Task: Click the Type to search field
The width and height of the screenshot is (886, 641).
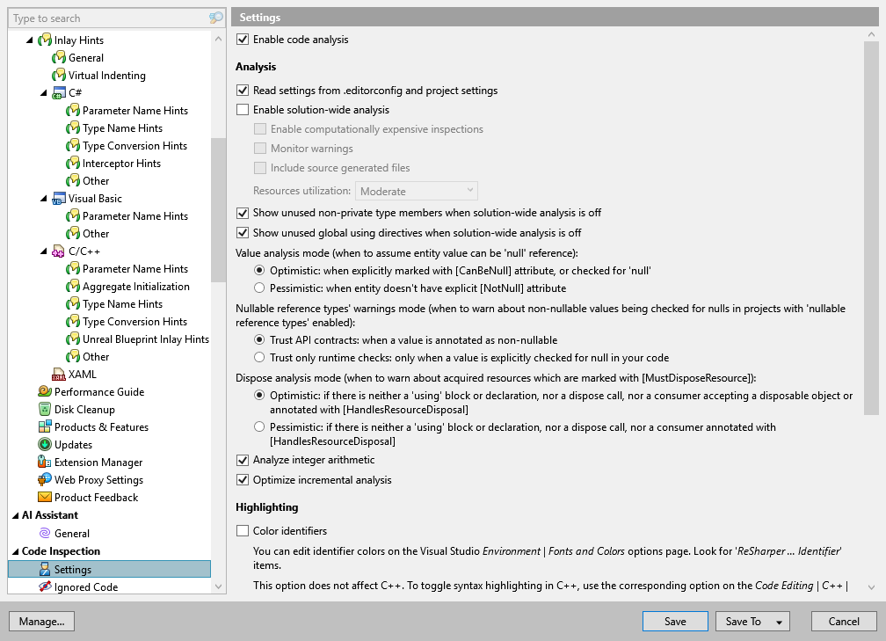Action: tap(105, 18)
